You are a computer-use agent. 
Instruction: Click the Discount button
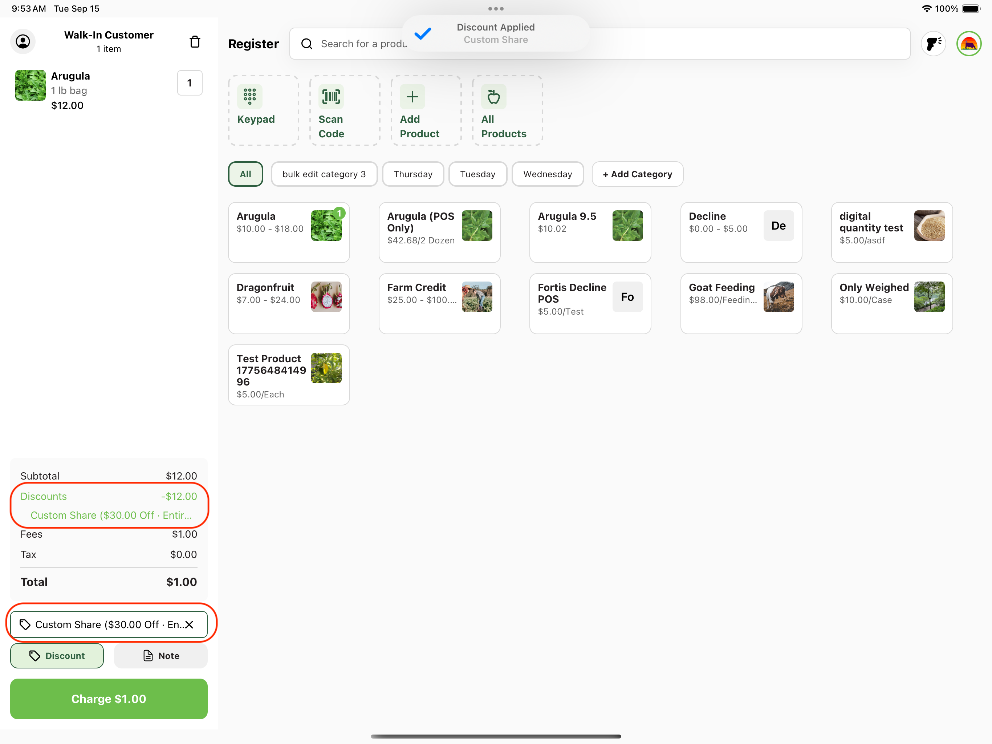57,656
